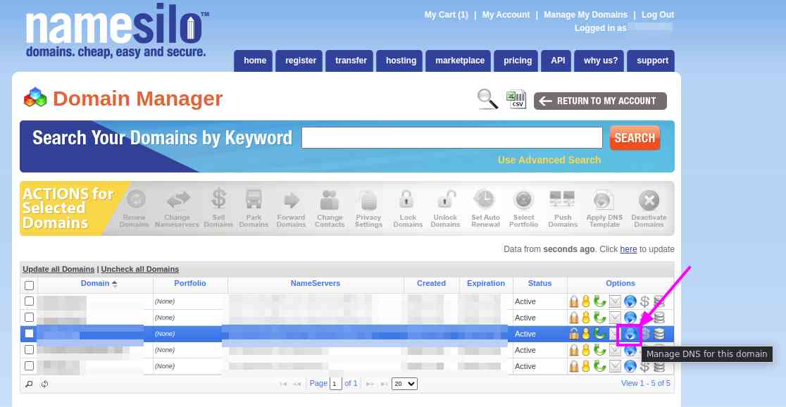Click the lock icon for the first domain
The width and height of the screenshot is (786, 407).
coord(574,301)
